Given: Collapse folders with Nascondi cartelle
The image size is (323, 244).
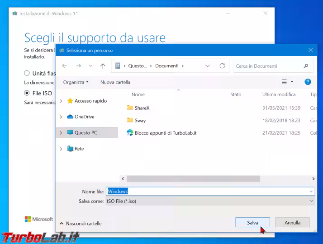Looking at the screenshot, I should tap(81, 223).
